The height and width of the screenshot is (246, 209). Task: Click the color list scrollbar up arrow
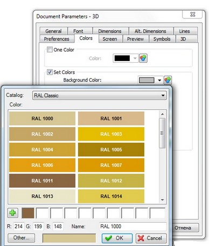(162, 114)
